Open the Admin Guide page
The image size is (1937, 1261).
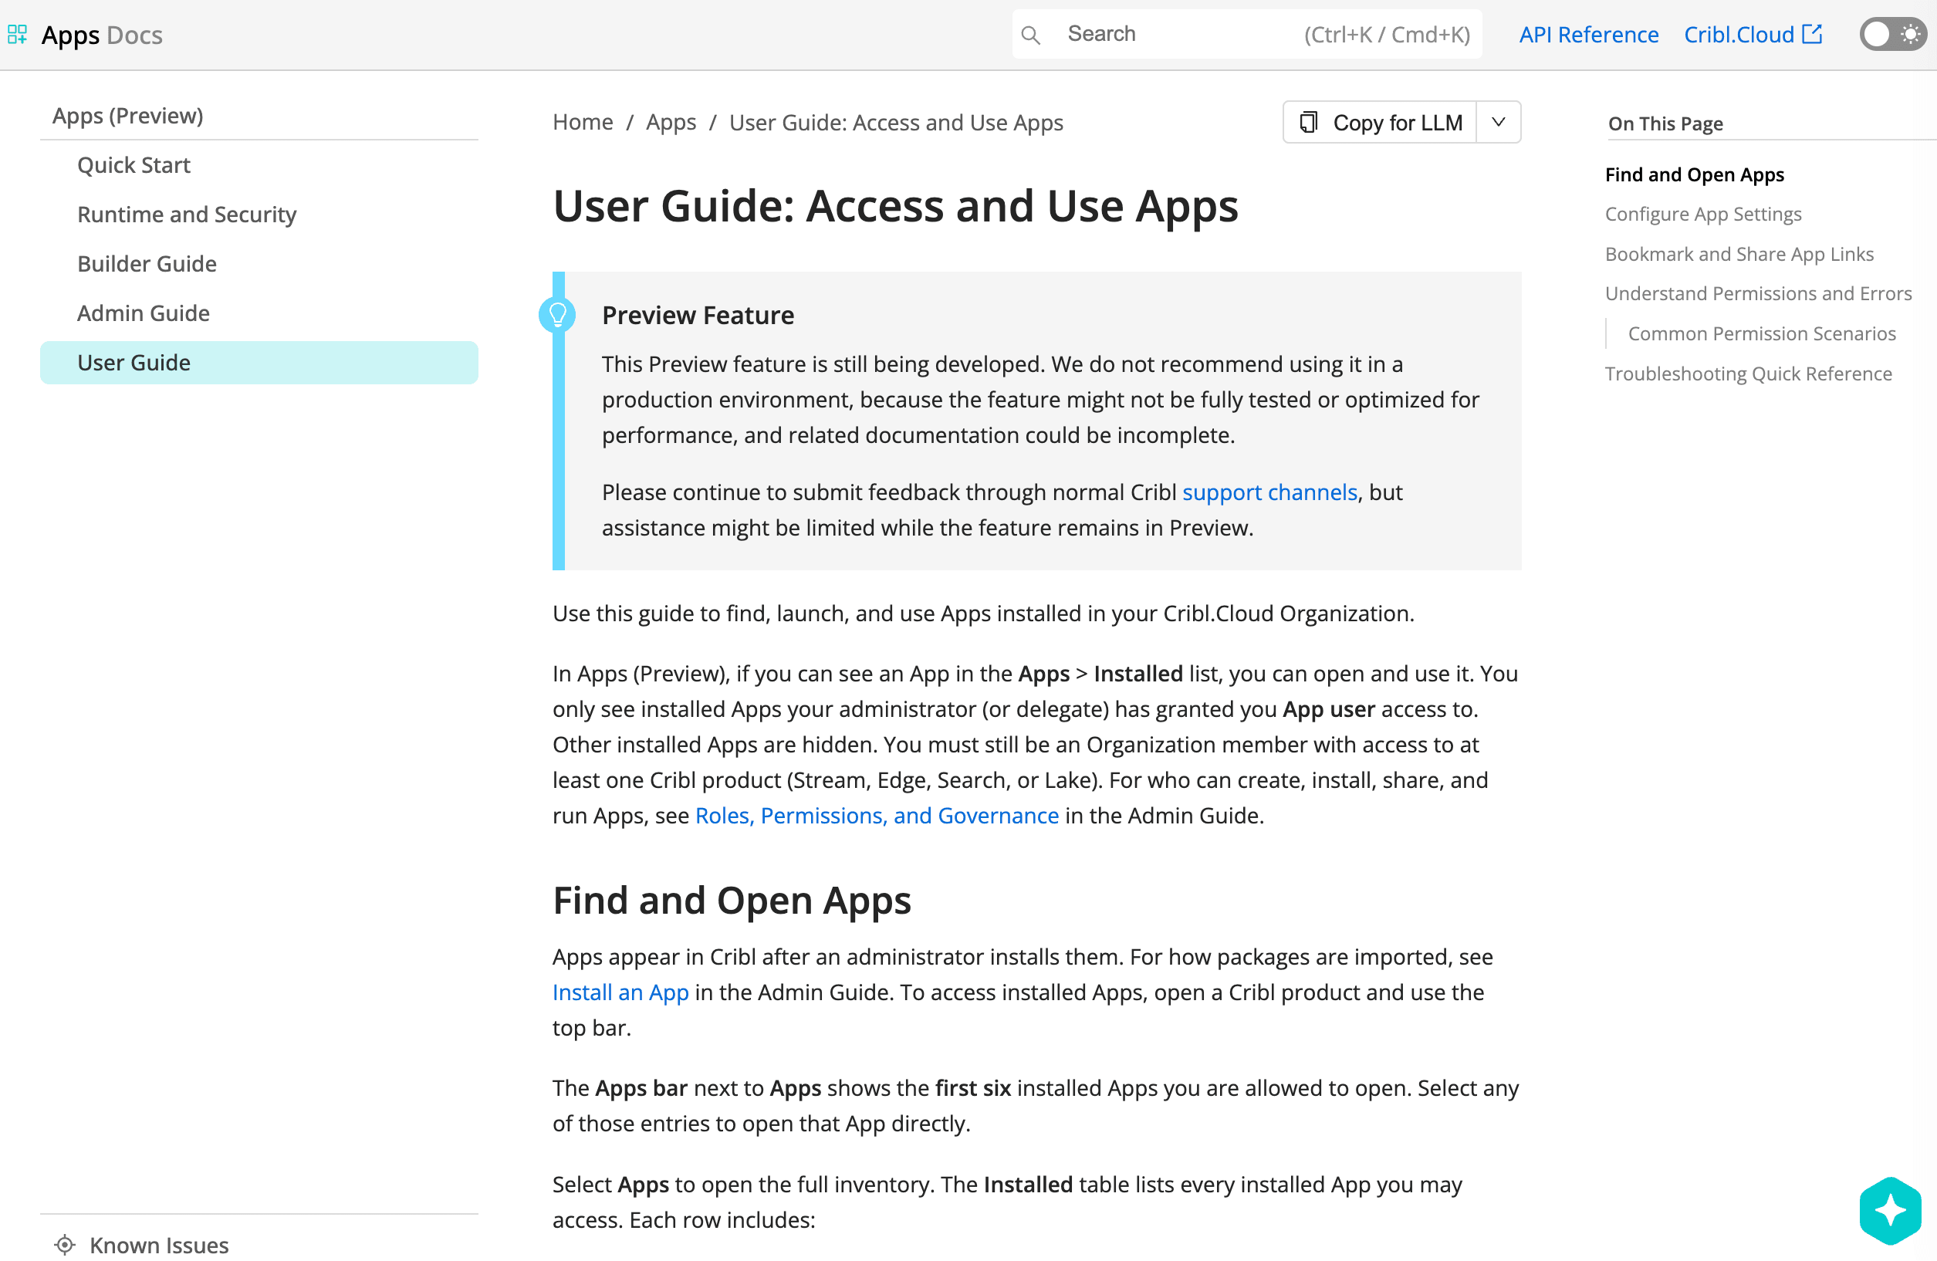click(144, 313)
